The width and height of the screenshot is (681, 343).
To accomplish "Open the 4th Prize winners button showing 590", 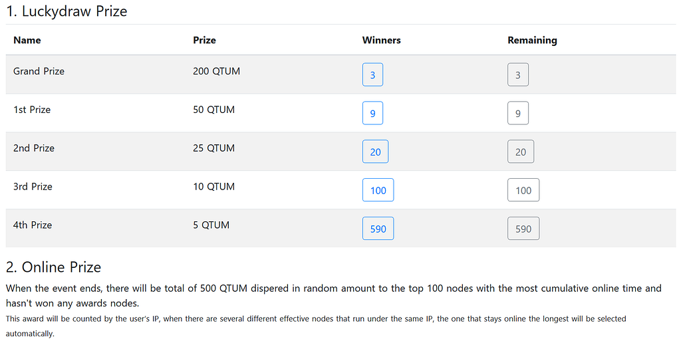I will [378, 229].
